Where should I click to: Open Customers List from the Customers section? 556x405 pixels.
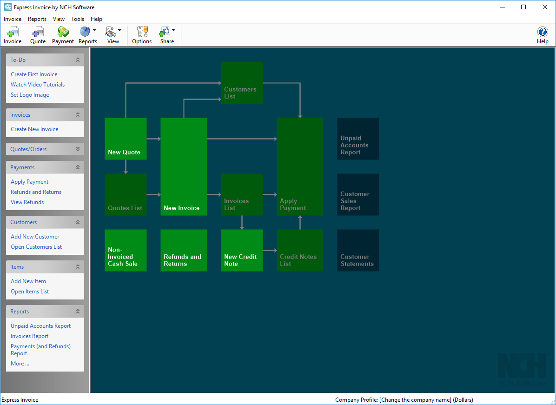36,246
